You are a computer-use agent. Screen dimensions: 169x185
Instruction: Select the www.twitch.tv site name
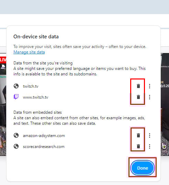(x=35, y=97)
